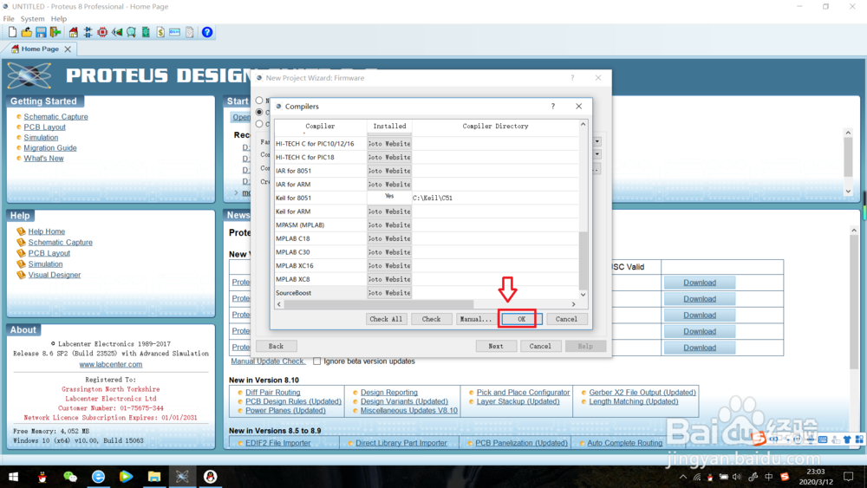Click Goto Website for MPLAB XC8
This screenshot has height=488, width=867.
click(389, 279)
